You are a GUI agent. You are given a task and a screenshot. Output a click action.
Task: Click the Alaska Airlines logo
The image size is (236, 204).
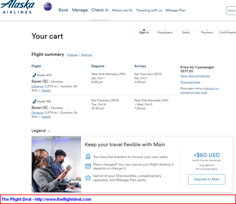pos(18,7)
